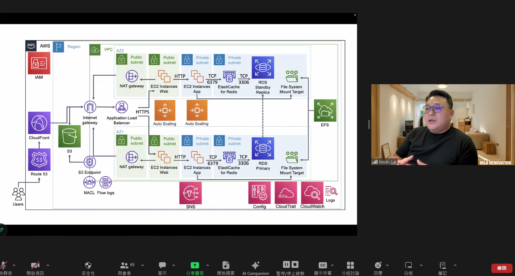Unmute the microphone in the toolbar
Viewport: 515px width, 276px height.
coord(4,265)
